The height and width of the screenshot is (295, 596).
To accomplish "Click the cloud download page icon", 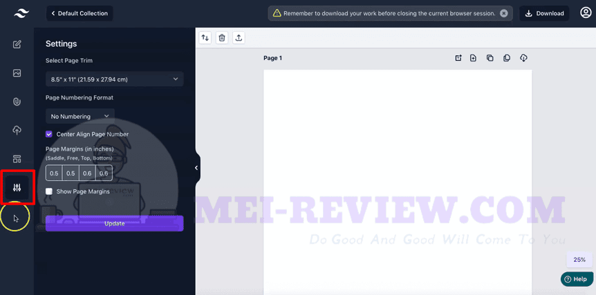I will pos(523,58).
